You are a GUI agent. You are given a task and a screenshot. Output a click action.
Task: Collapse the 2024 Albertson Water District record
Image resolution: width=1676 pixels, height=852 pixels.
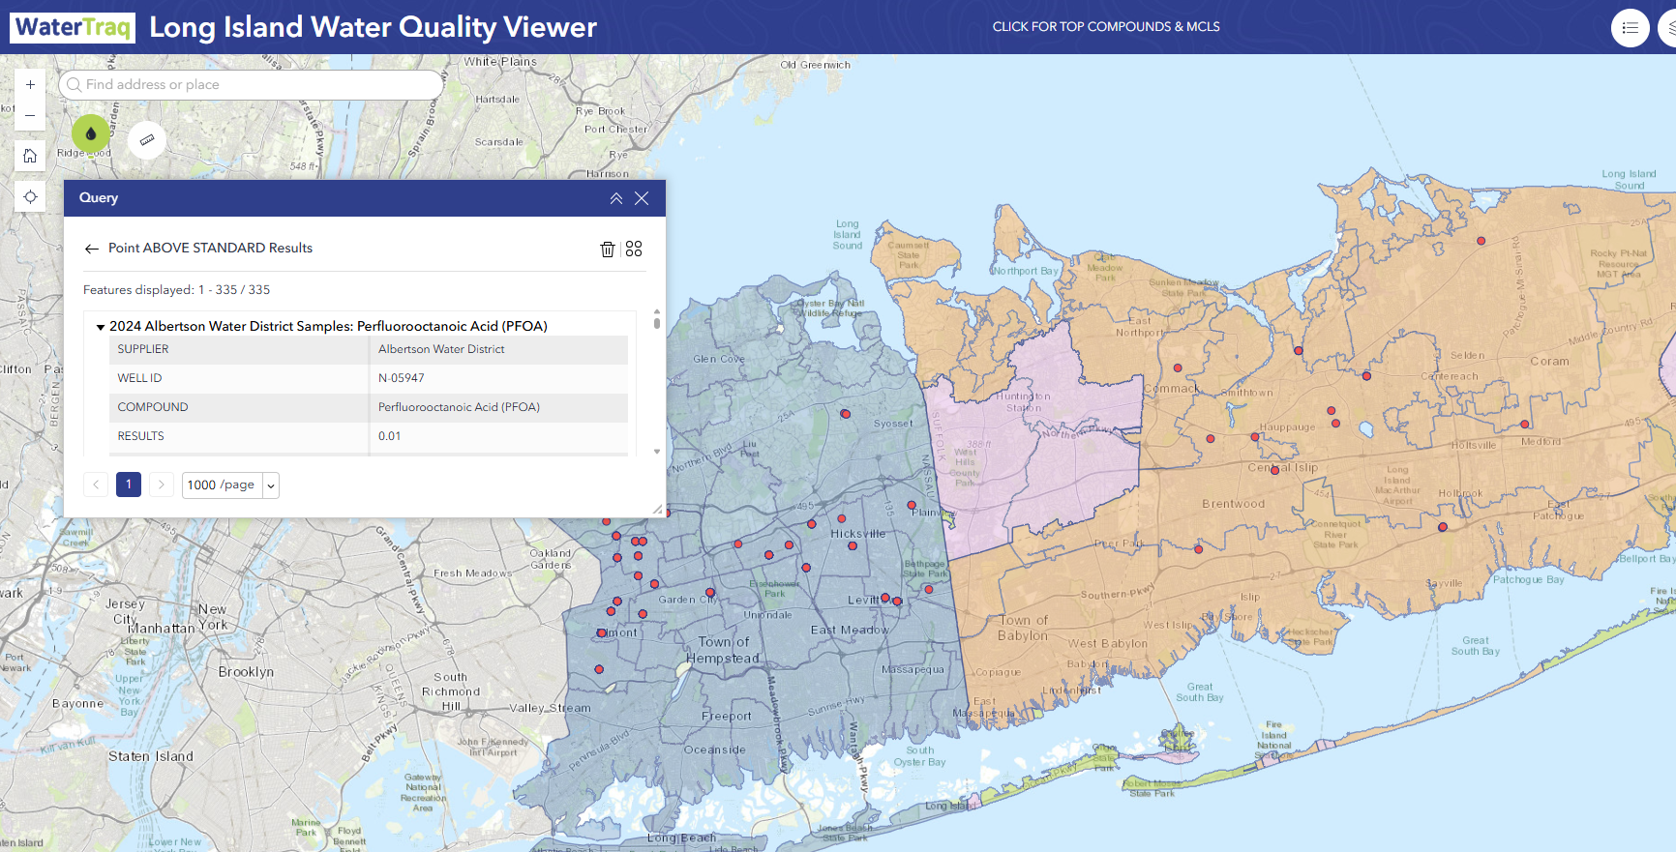click(x=101, y=327)
